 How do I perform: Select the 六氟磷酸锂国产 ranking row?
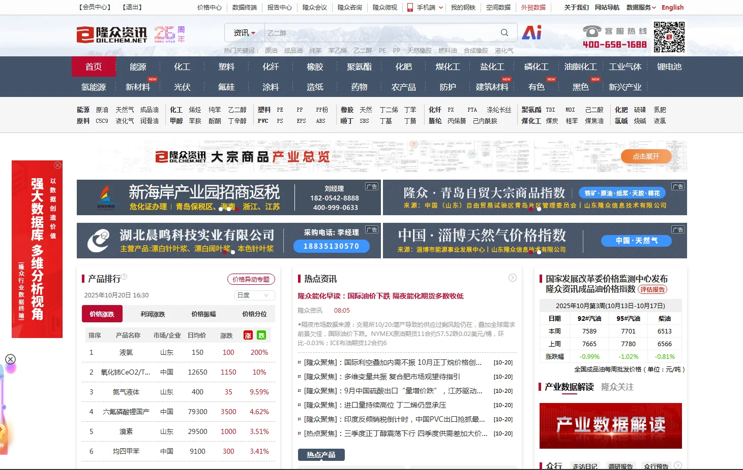(x=179, y=412)
